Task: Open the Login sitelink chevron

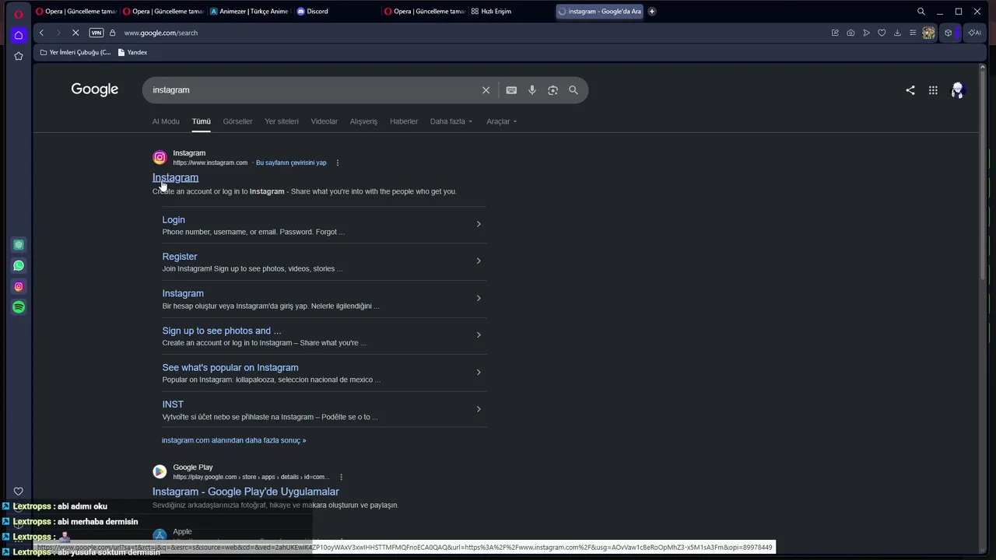Action: tap(479, 224)
